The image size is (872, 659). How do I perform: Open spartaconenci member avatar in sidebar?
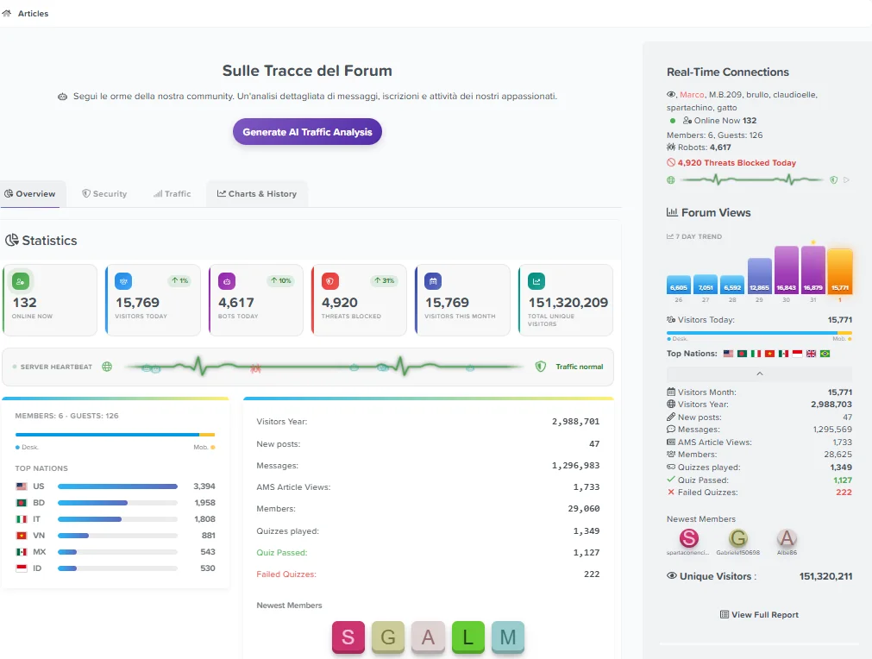tap(688, 538)
